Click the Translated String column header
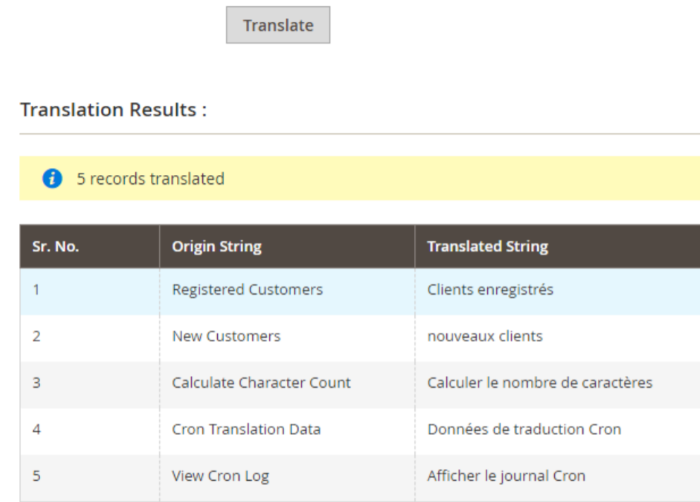Image resolution: width=700 pixels, height=502 pixels. pos(487,247)
